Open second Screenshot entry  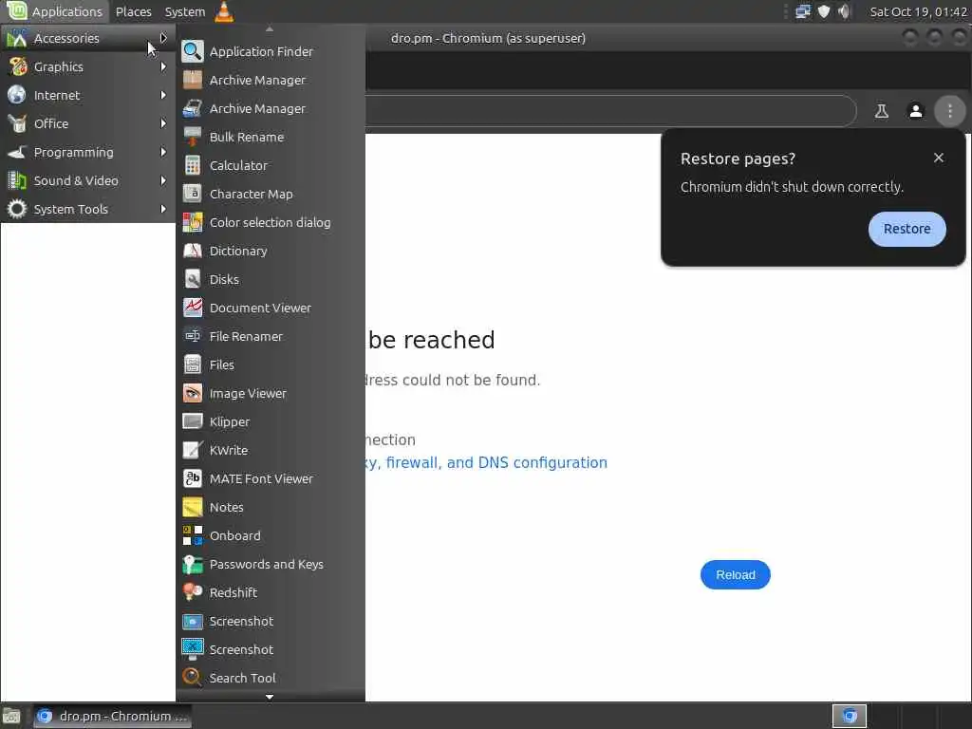(271, 649)
